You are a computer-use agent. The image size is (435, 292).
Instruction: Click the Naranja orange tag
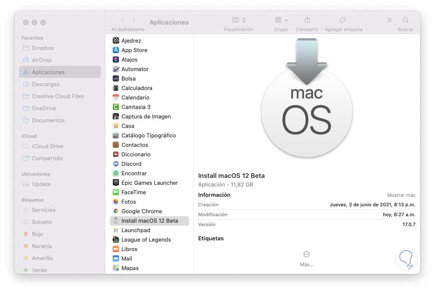coord(59,246)
